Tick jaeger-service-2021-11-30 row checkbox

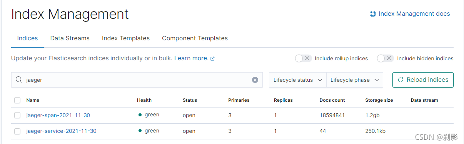point(17,131)
